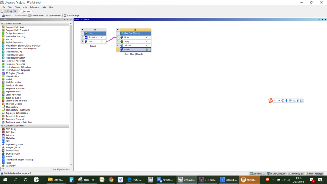Select Solution cell in Fluid Flow system
Viewport: 327px width, 184px height.
[135, 45]
